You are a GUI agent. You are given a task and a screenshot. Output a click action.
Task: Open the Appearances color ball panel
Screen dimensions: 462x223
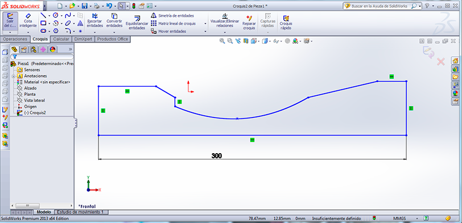click(455, 94)
